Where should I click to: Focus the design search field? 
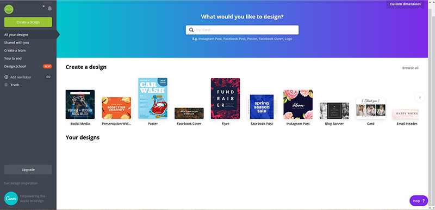click(x=242, y=30)
